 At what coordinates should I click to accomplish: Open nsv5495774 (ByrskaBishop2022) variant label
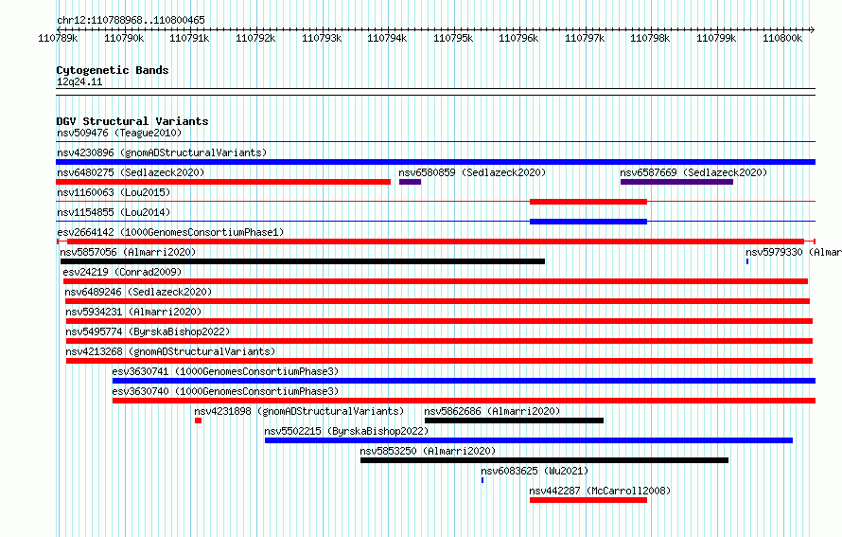(x=148, y=331)
